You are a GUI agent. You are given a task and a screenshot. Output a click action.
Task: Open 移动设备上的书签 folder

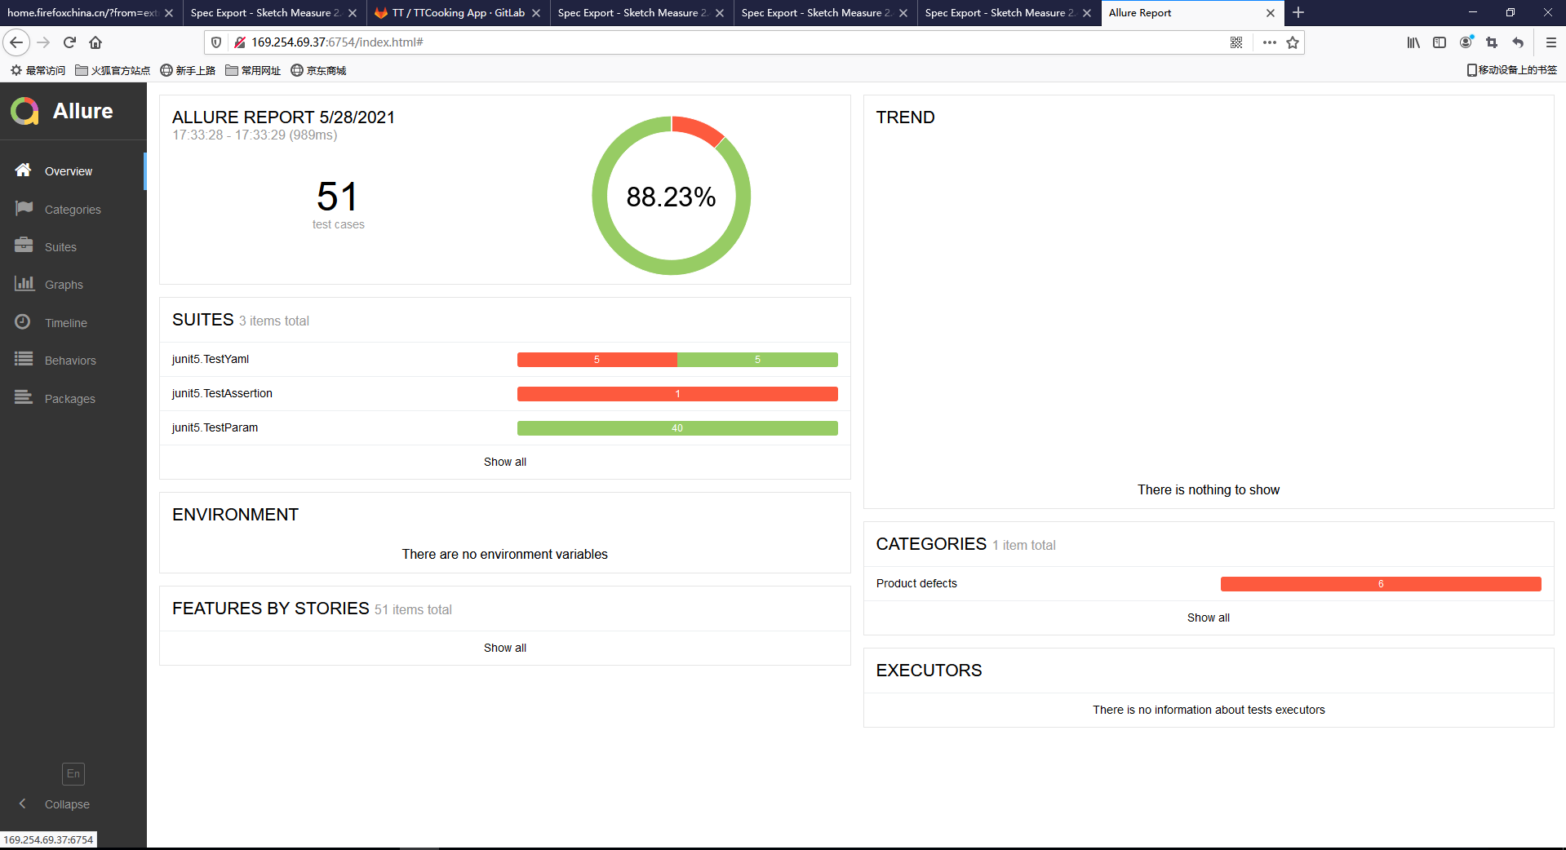[1512, 70]
